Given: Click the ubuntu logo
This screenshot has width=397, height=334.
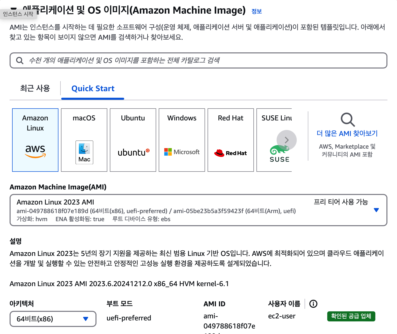Looking at the screenshot, I should pyautogui.click(x=134, y=152).
